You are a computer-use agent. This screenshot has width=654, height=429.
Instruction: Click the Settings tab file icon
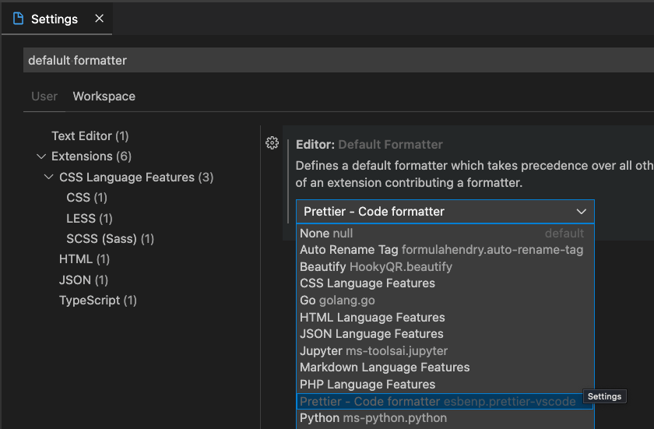tap(19, 19)
